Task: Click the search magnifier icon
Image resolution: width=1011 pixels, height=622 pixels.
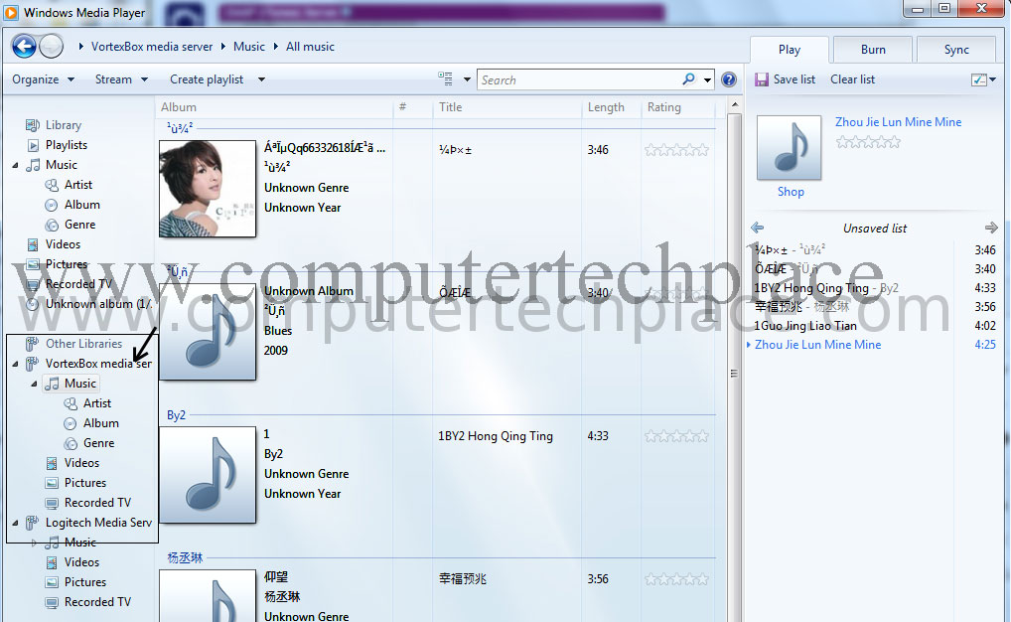Action: point(688,79)
